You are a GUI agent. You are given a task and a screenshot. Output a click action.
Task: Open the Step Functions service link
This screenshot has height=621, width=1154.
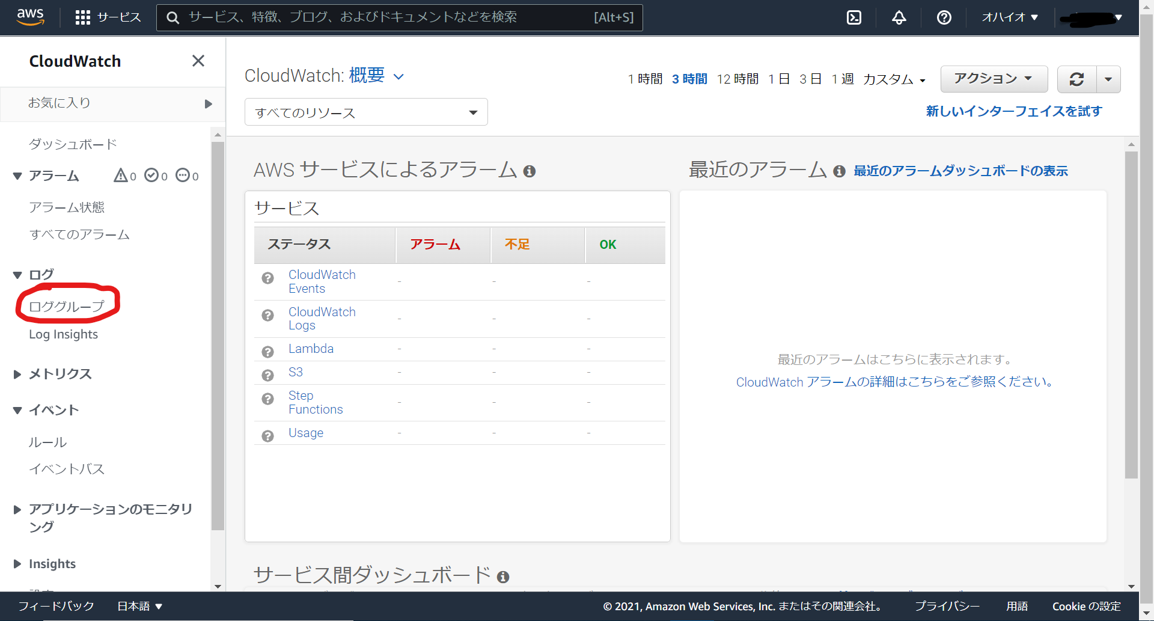click(316, 402)
